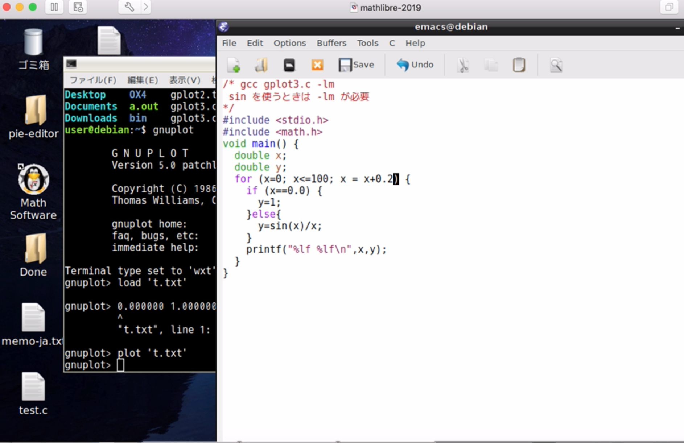Click the Copy icon in Emacs toolbar
684x443 pixels.
click(x=491, y=65)
